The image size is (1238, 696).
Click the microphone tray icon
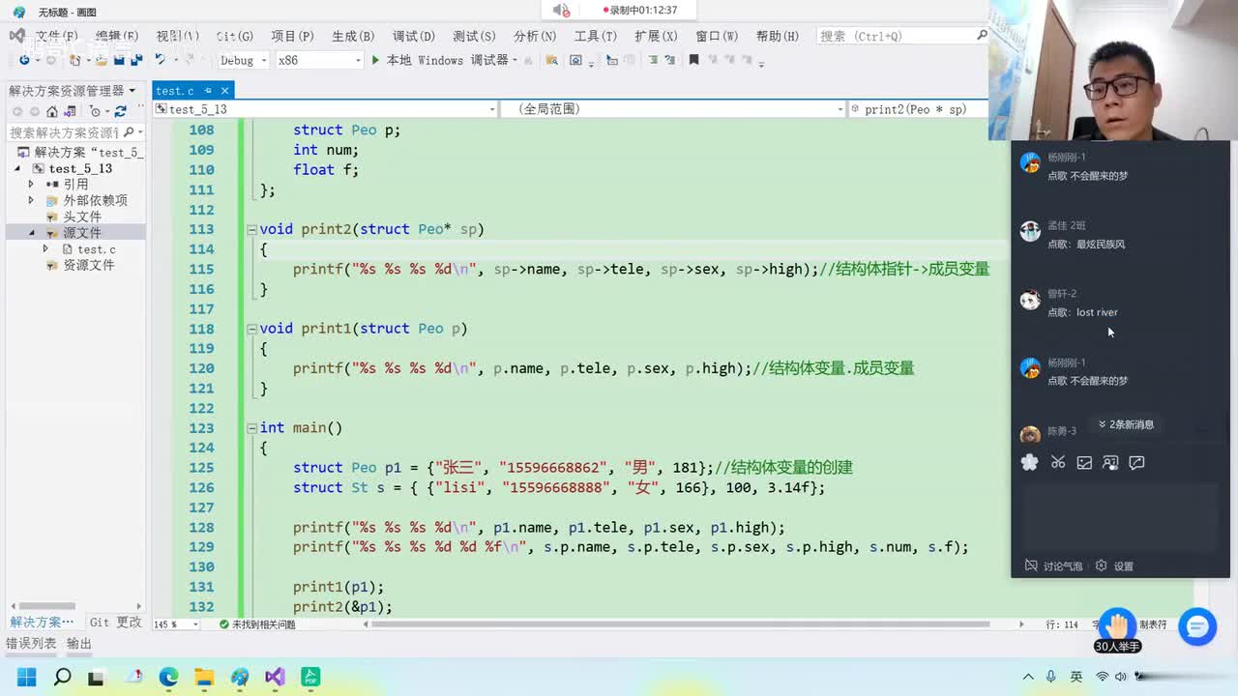(1051, 677)
